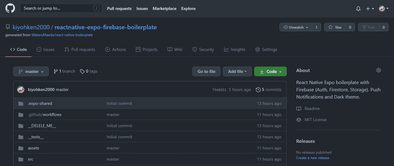The height and width of the screenshot is (166, 394).
Task: Open Initial commit message for .expo-shared
Action: point(119,103)
